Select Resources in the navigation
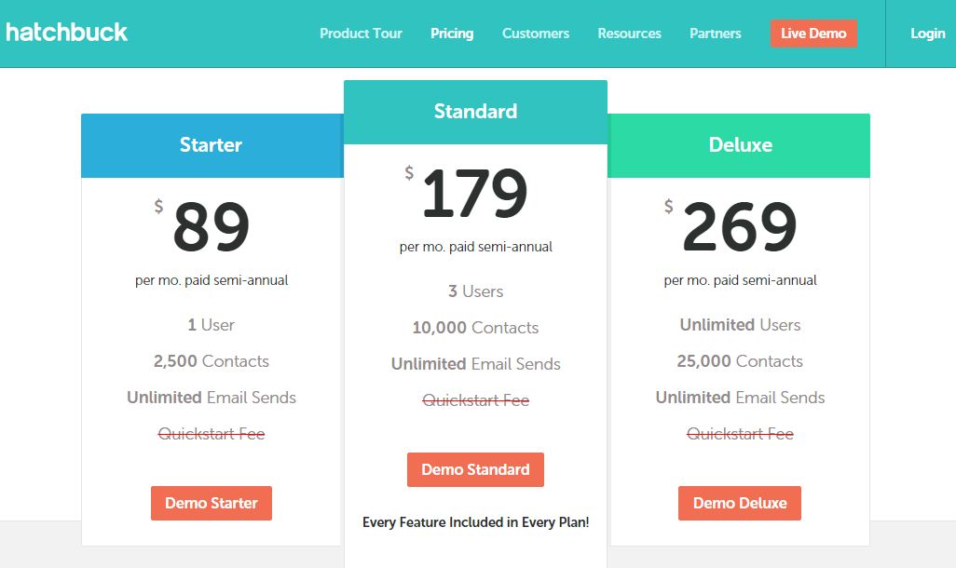956x568 pixels. 629,34
